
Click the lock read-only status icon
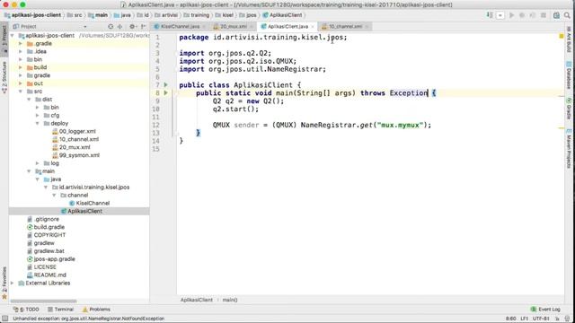[x=558, y=319]
